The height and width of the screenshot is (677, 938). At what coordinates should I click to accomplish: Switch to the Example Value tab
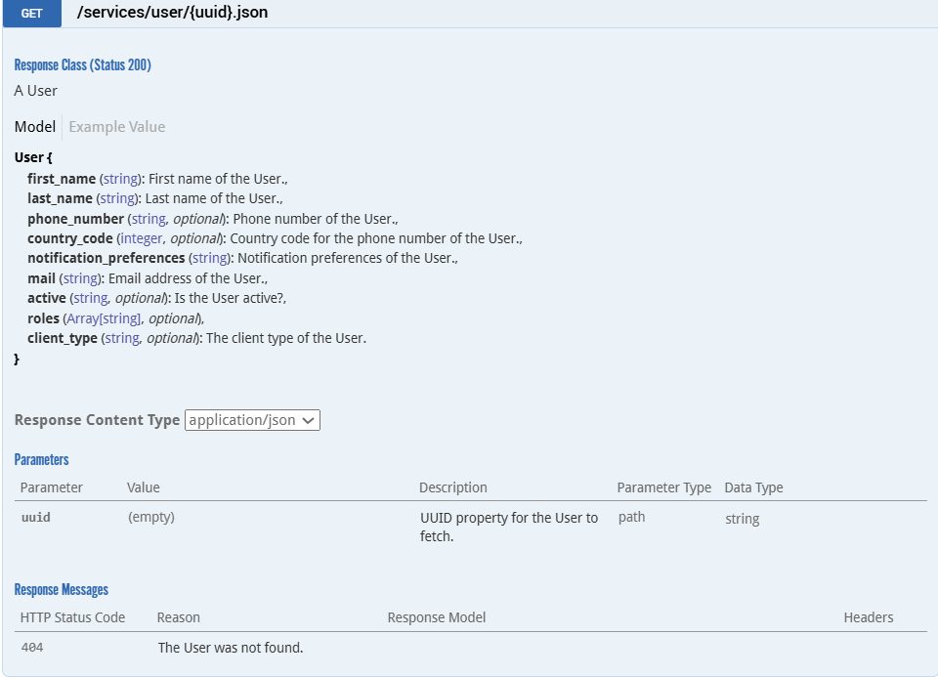[x=116, y=127]
